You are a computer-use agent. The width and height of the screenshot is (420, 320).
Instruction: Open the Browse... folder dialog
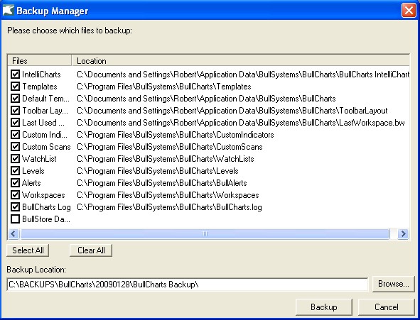tap(394, 284)
